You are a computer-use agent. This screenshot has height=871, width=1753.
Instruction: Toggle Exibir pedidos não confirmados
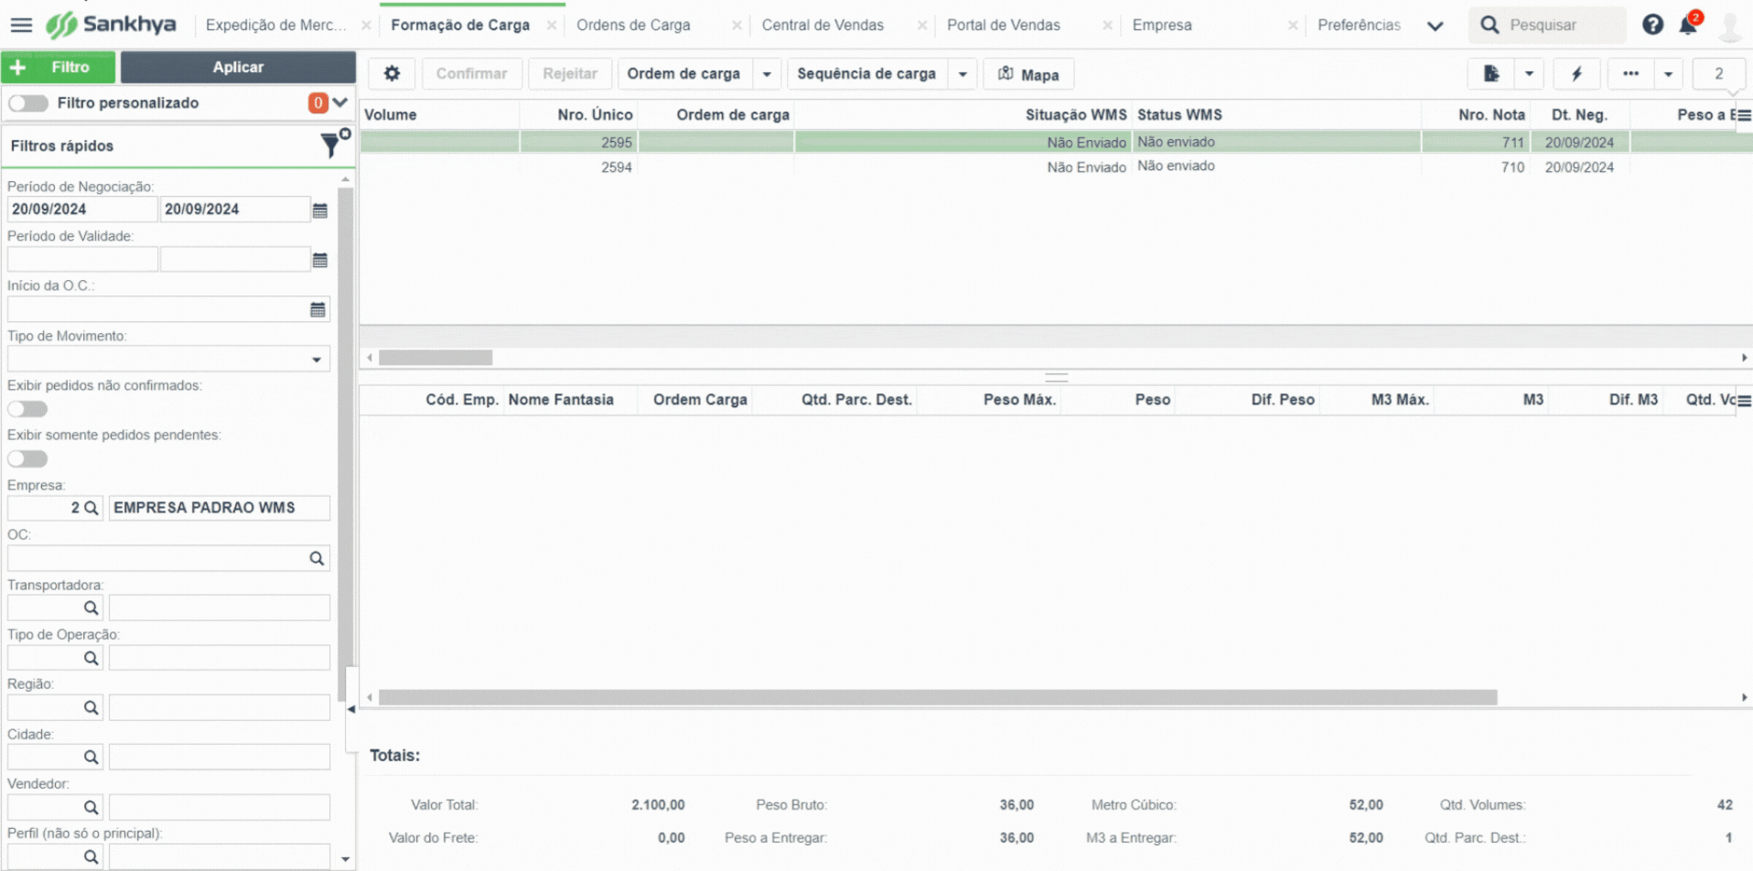point(27,409)
